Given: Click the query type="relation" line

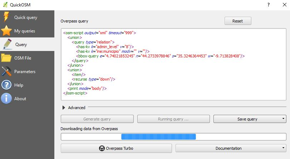Looking at the screenshot, I should tap(93, 42).
